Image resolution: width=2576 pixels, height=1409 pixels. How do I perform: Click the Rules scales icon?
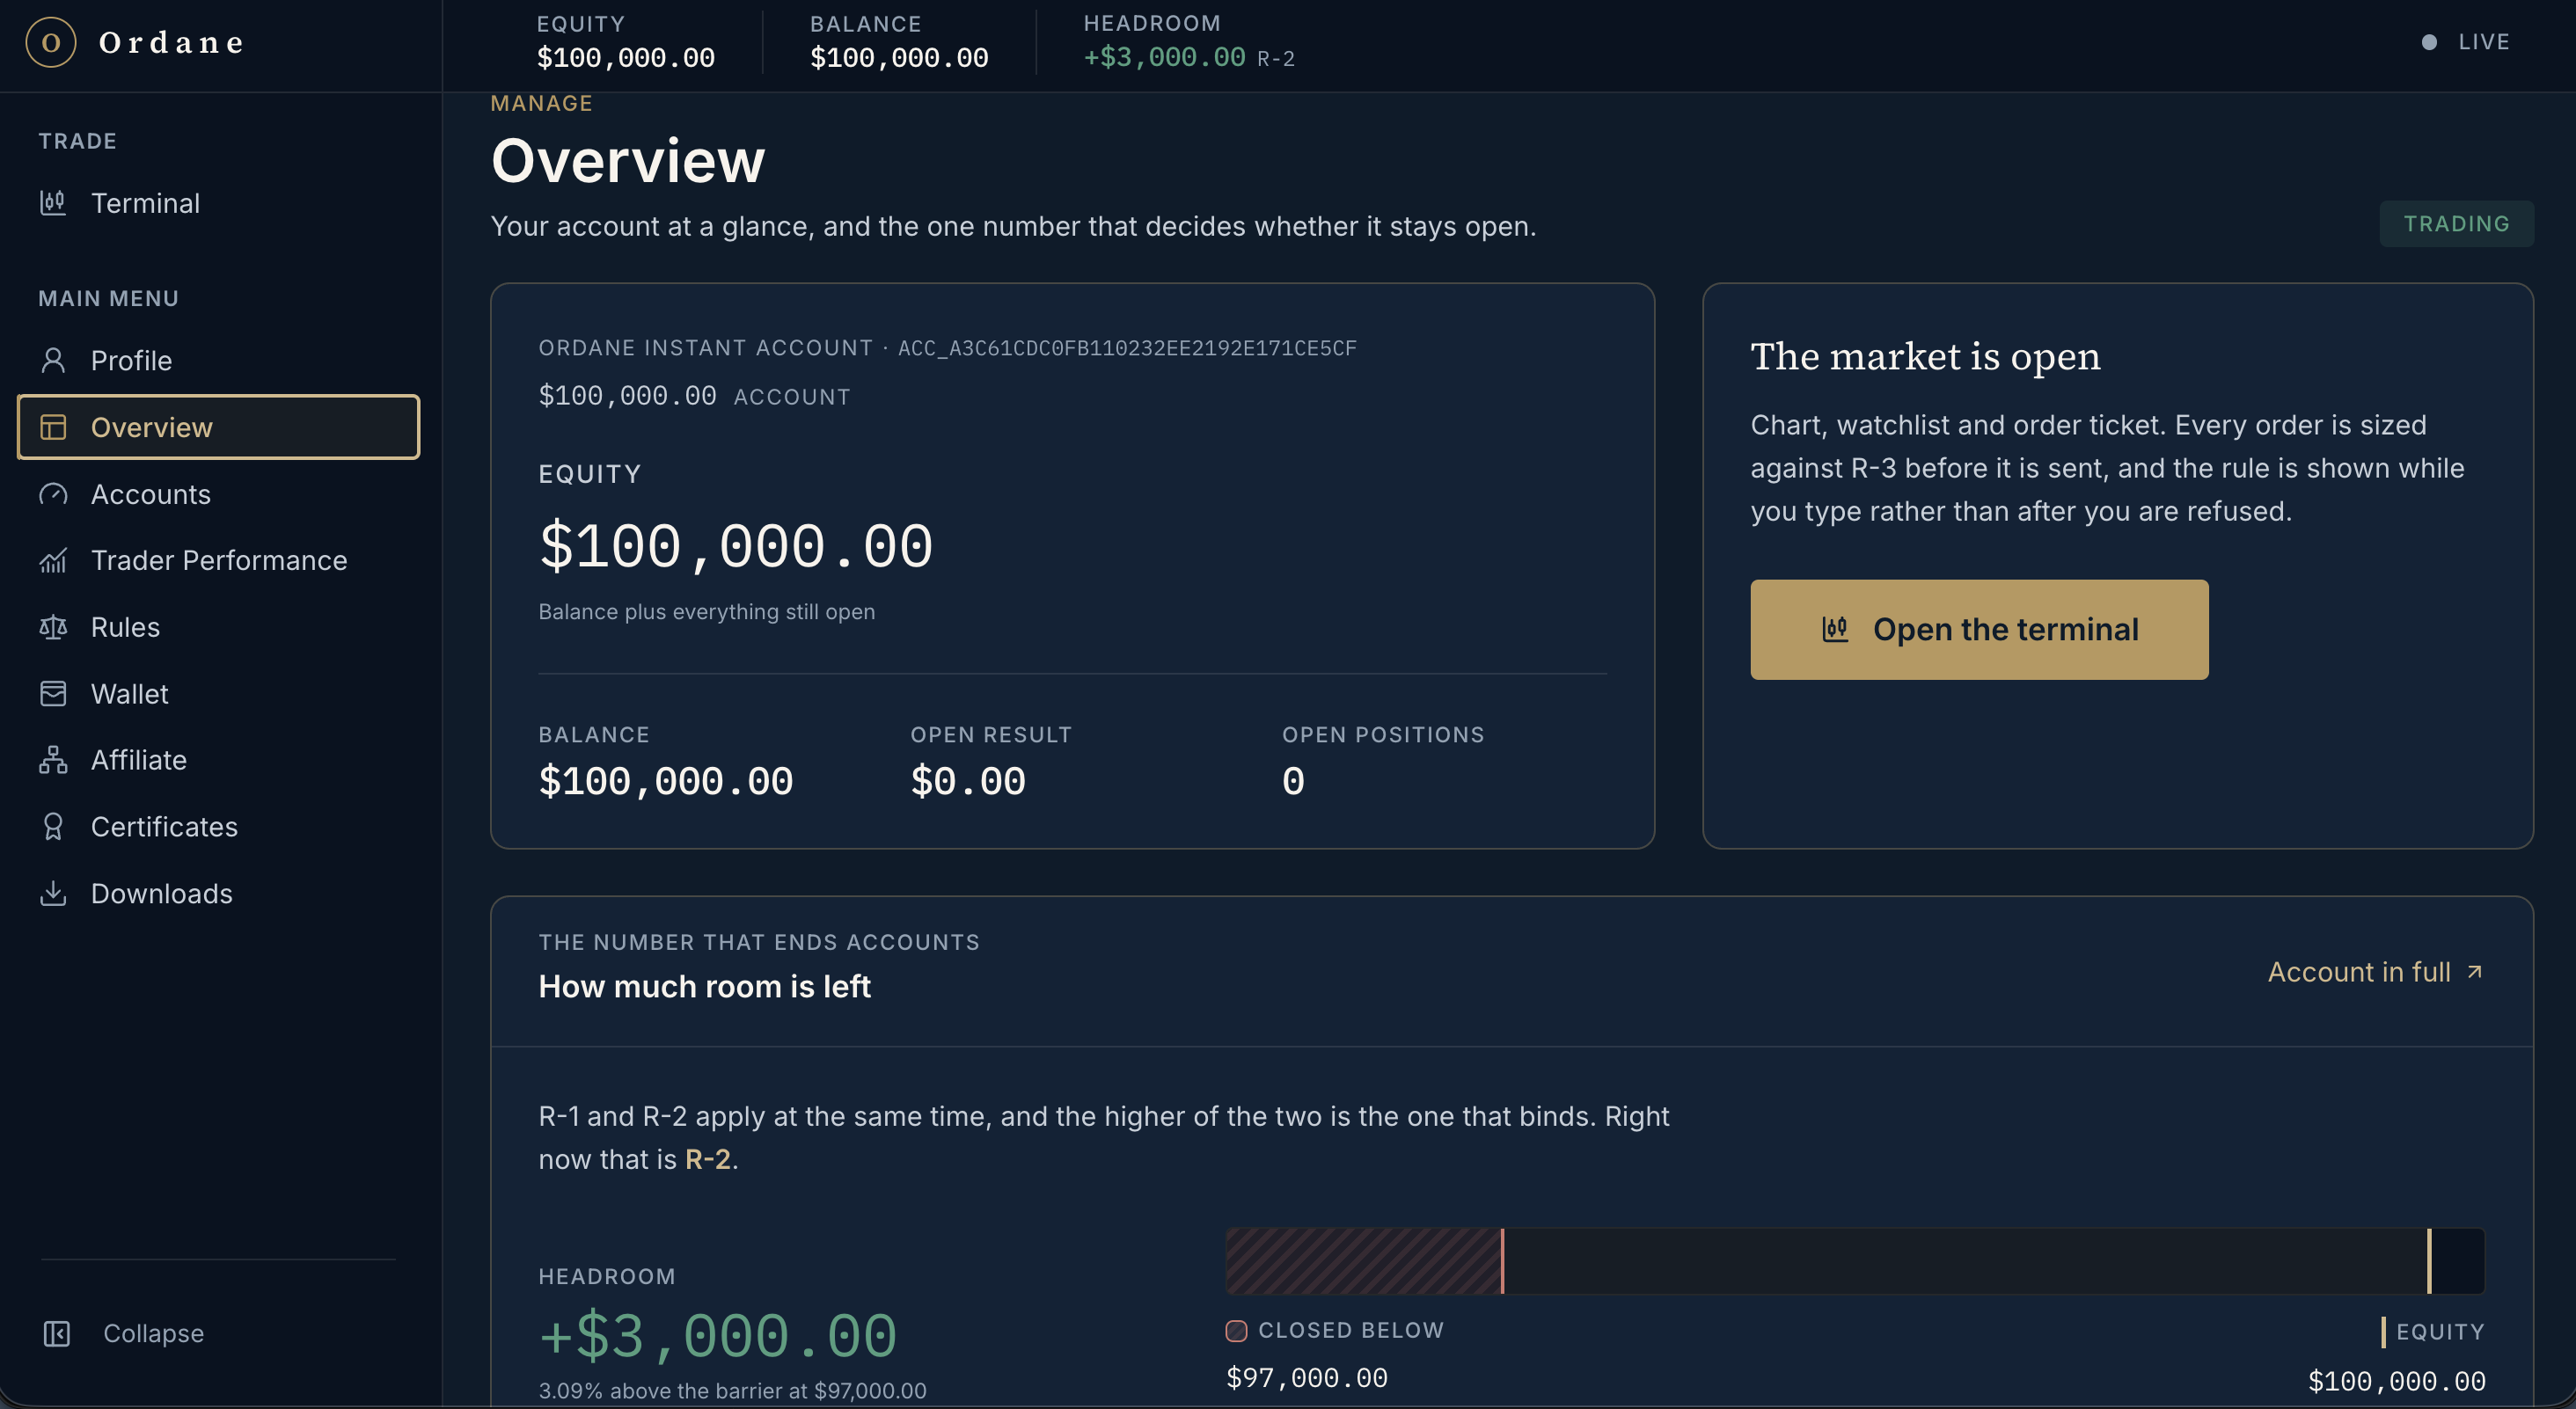[53, 627]
